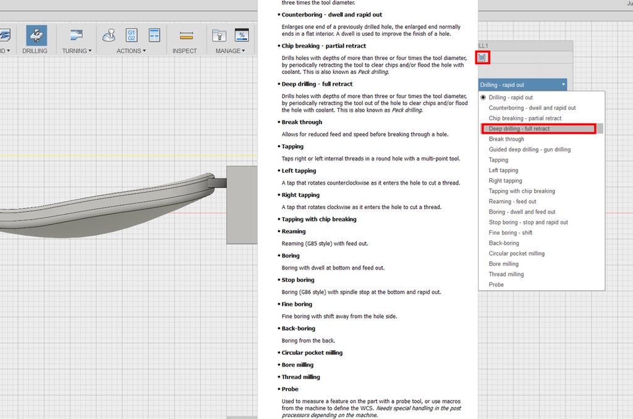Select 'Fine boring - shift' option
Image resolution: width=633 pixels, height=419 pixels.
(542, 233)
